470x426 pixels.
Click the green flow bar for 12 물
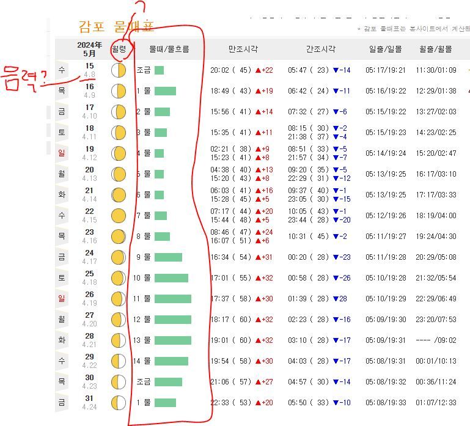[173, 320]
